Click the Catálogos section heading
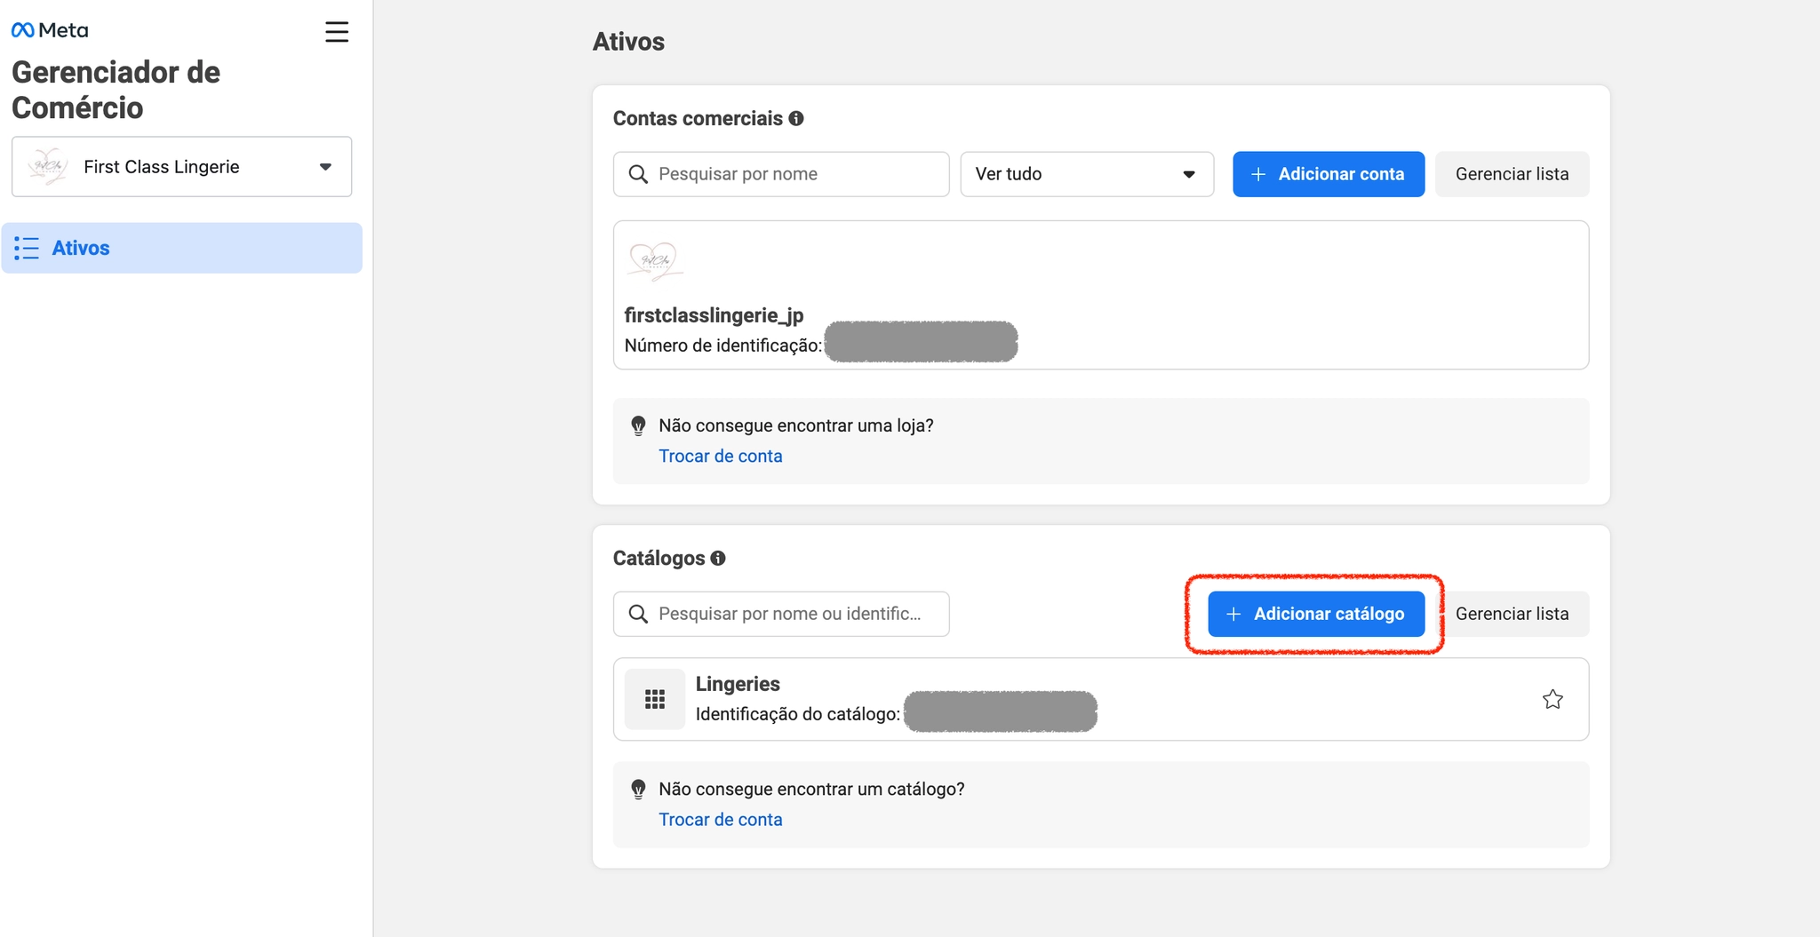Screen dimensions: 1820x937 coord(659,558)
